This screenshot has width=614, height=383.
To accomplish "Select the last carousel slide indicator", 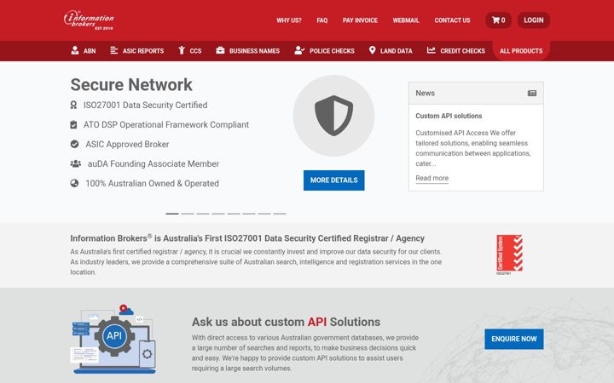I will pos(280,214).
